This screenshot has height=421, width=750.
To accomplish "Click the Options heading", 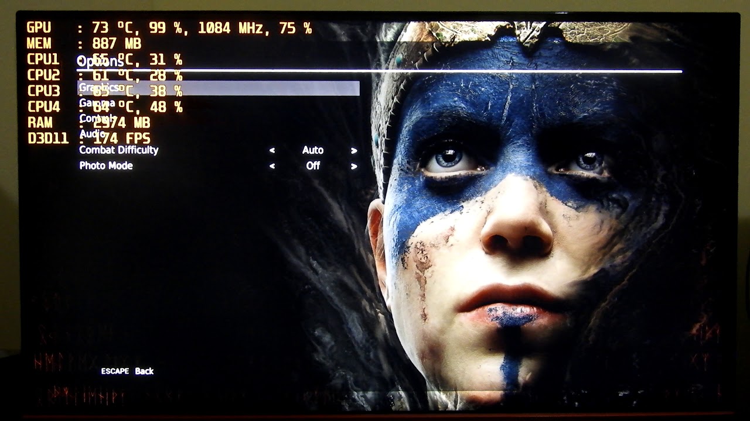I will click(100, 61).
